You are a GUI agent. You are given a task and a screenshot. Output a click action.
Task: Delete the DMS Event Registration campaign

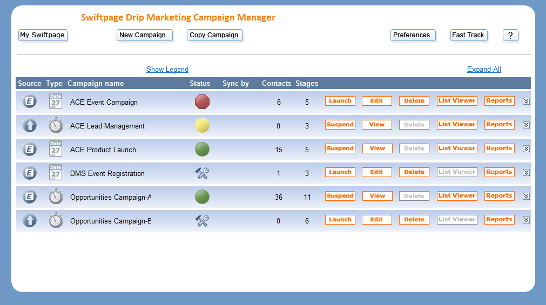[x=414, y=172]
